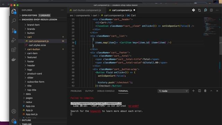This screenshot has height=125, width=222.
Task: Expand the top-title folder
Action: coord(32,90)
